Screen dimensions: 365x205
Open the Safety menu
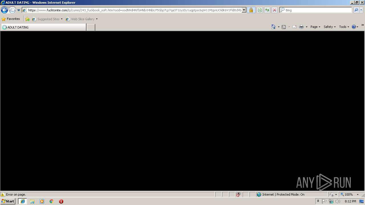[330, 27]
